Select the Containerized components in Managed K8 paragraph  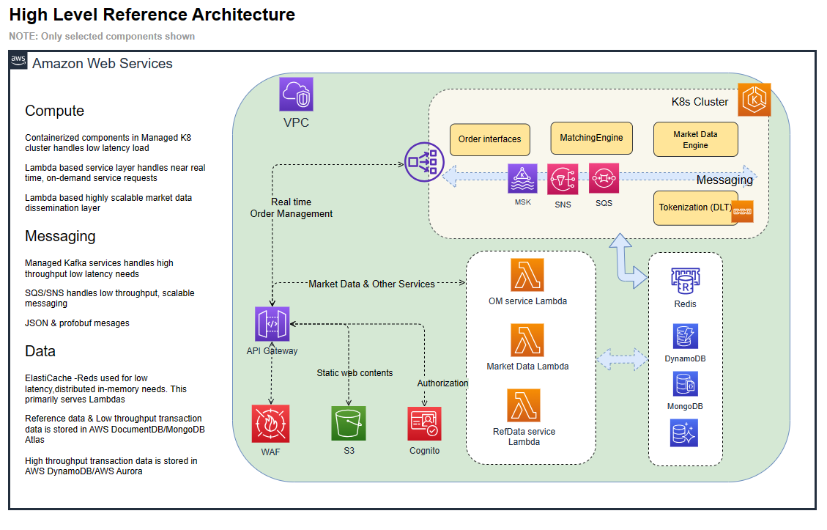coord(108,143)
